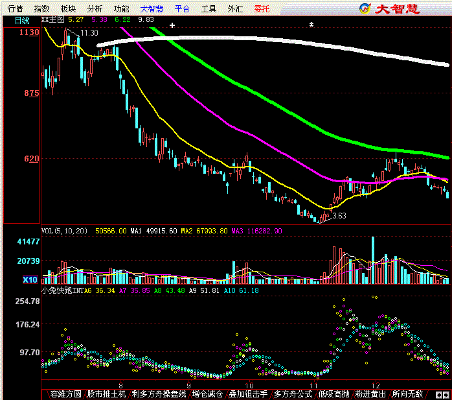This screenshot has height=400, width=452.
Task: Click the A6 36.34 indicator value
Action: coord(99,290)
